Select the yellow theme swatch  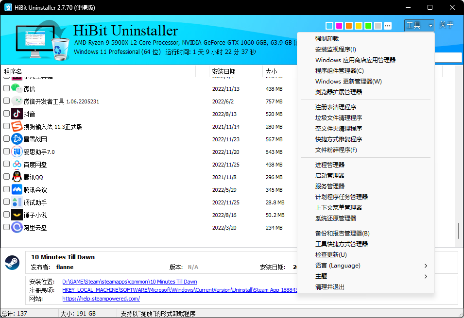tap(359, 26)
